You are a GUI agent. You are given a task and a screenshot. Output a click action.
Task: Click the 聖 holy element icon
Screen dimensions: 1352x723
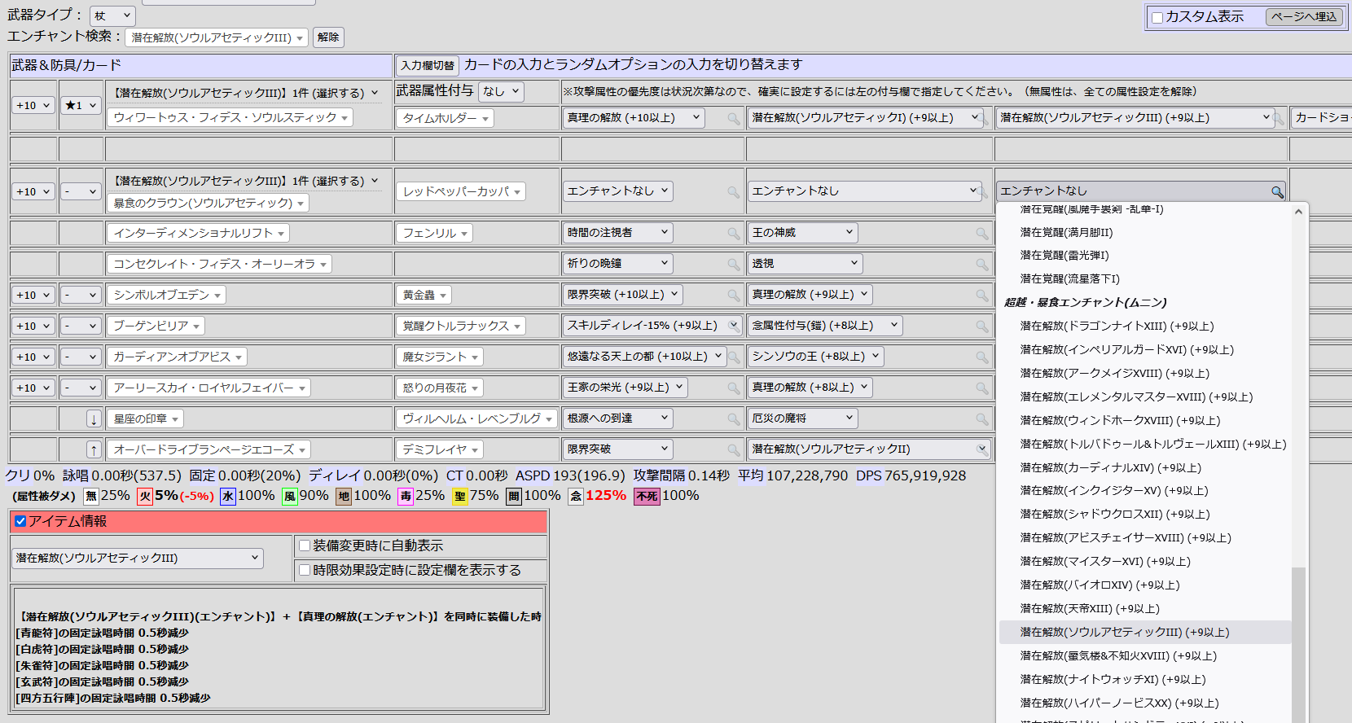460,496
